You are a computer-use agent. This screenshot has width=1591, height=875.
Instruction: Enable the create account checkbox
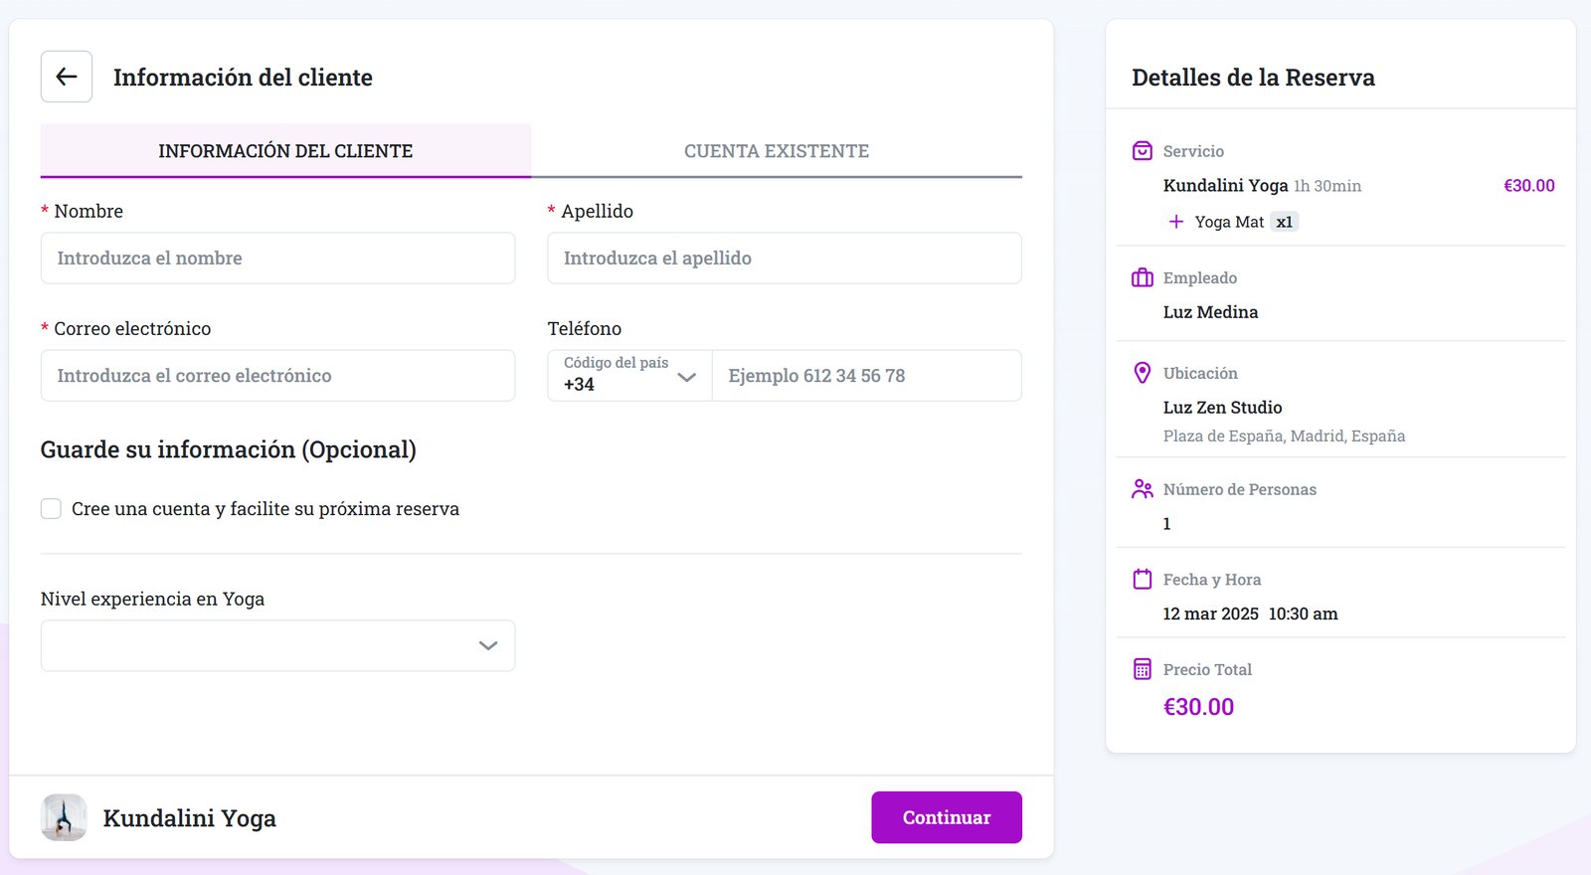point(51,509)
